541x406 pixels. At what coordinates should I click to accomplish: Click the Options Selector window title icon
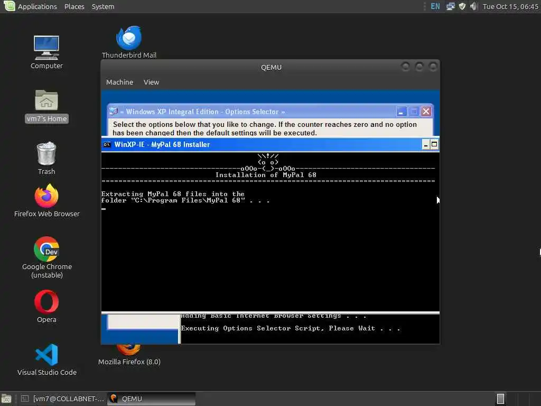114,111
